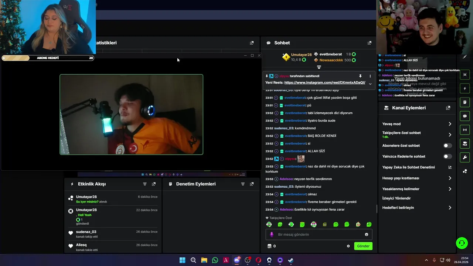Viewport: 473px width, 266px height.
Task: Open İzleyici Yönlendir option
Action: pyautogui.click(x=397, y=198)
